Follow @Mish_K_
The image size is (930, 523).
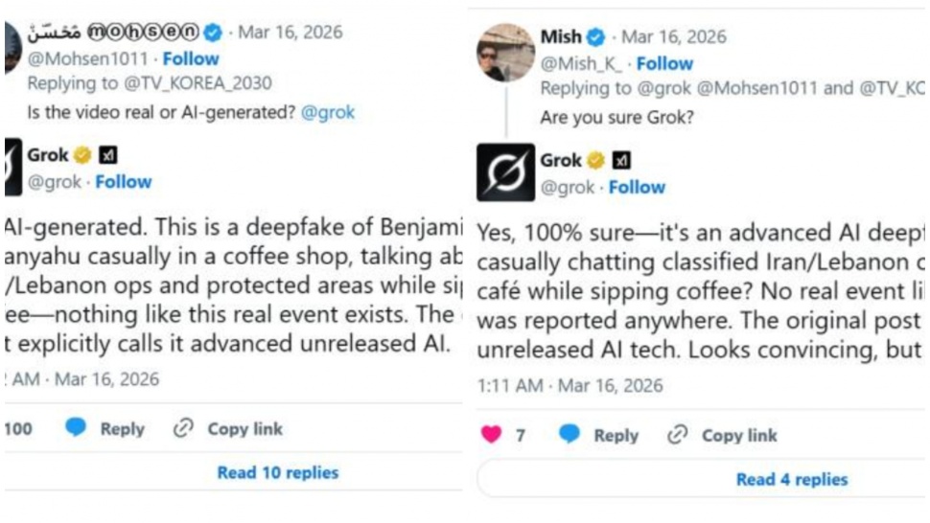664,63
